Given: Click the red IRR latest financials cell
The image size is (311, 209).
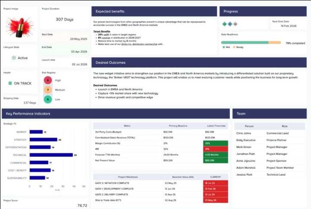Looking at the screenshot, I should [x=216, y=149].
